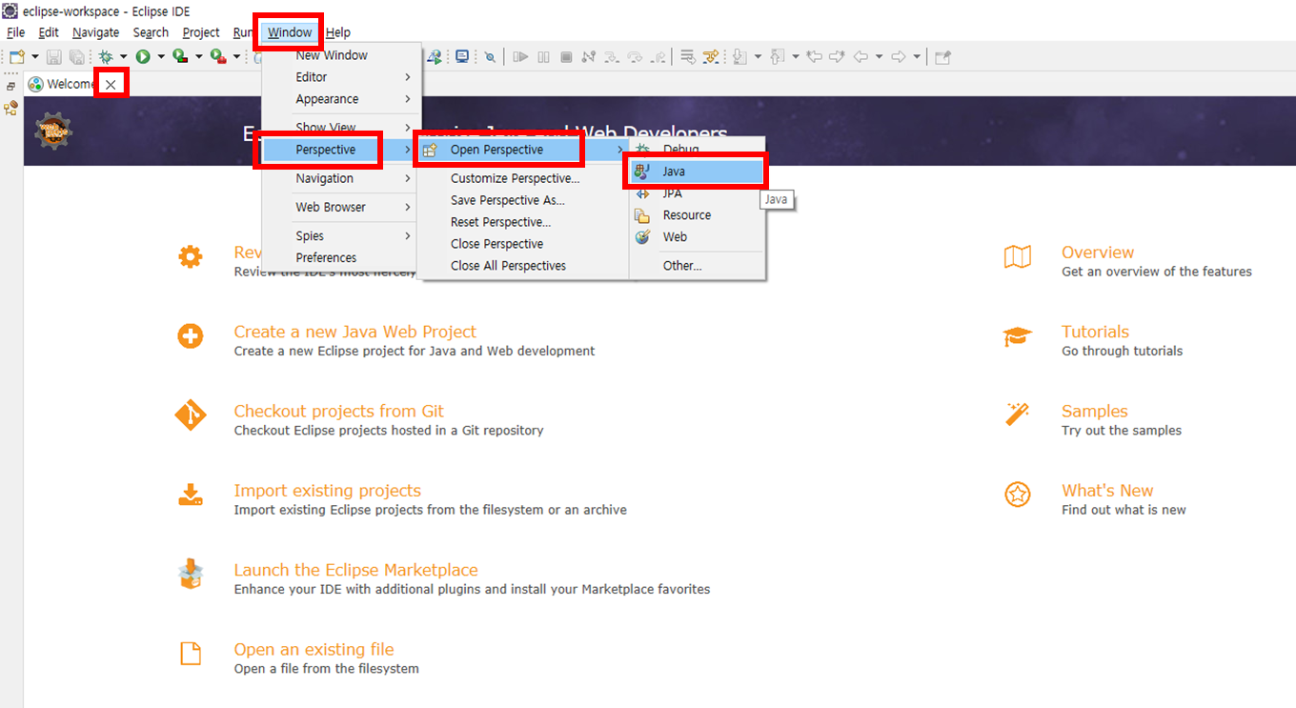Click the Save All toolbar icon
1296x708 pixels.
[x=76, y=57]
